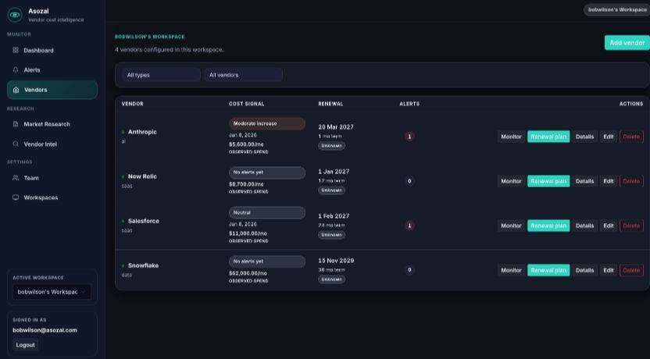Open Market Research section
Image resolution: width=650 pixels, height=359 pixels.
click(52, 124)
